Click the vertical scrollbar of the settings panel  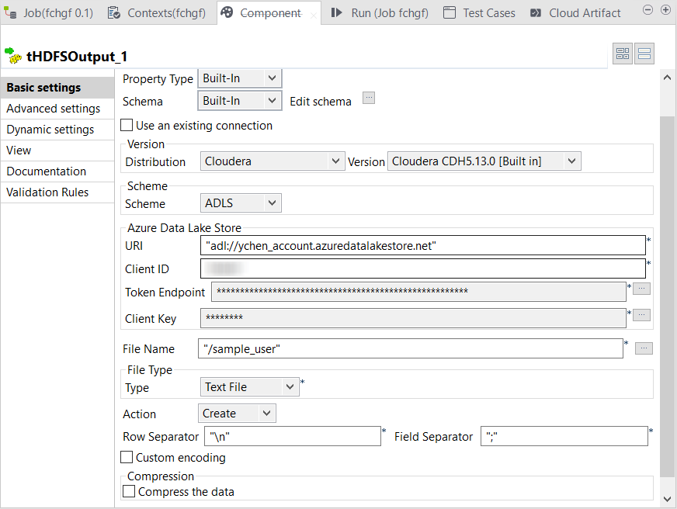click(x=666, y=295)
